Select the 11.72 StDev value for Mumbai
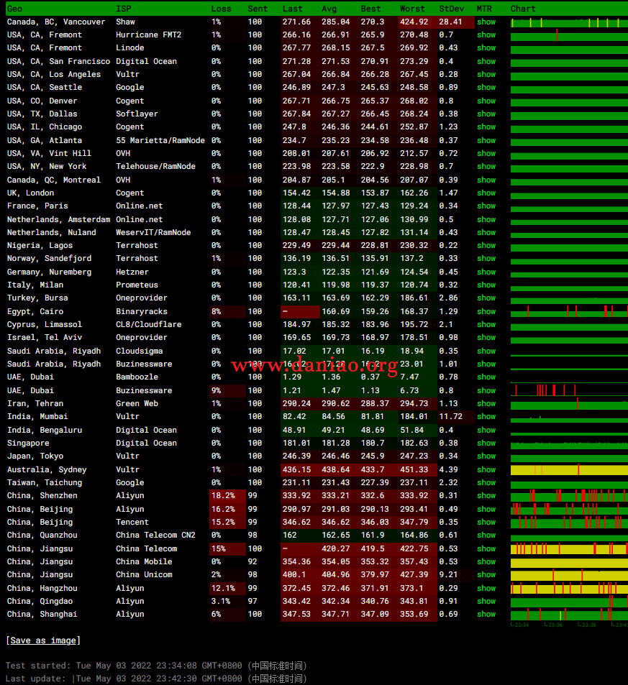Screen dimensions: 628x685 (450, 417)
